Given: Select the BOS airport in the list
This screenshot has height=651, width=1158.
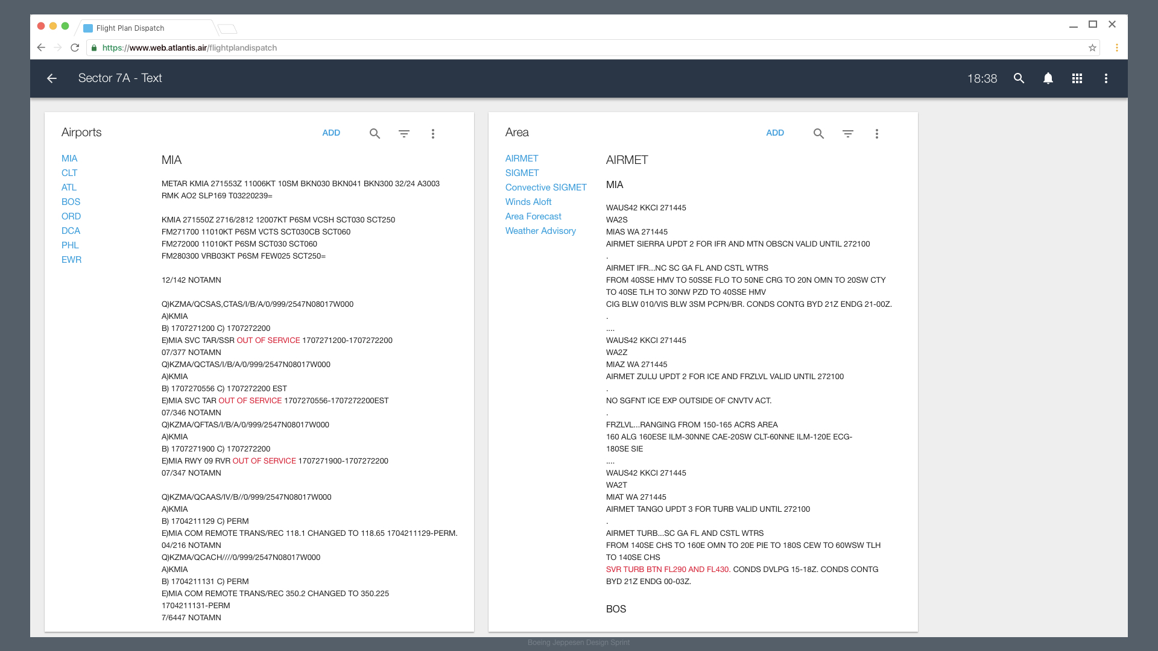Looking at the screenshot, I should tap(71, 202).
